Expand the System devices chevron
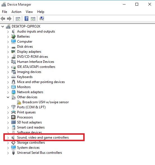 coord(8,148)
